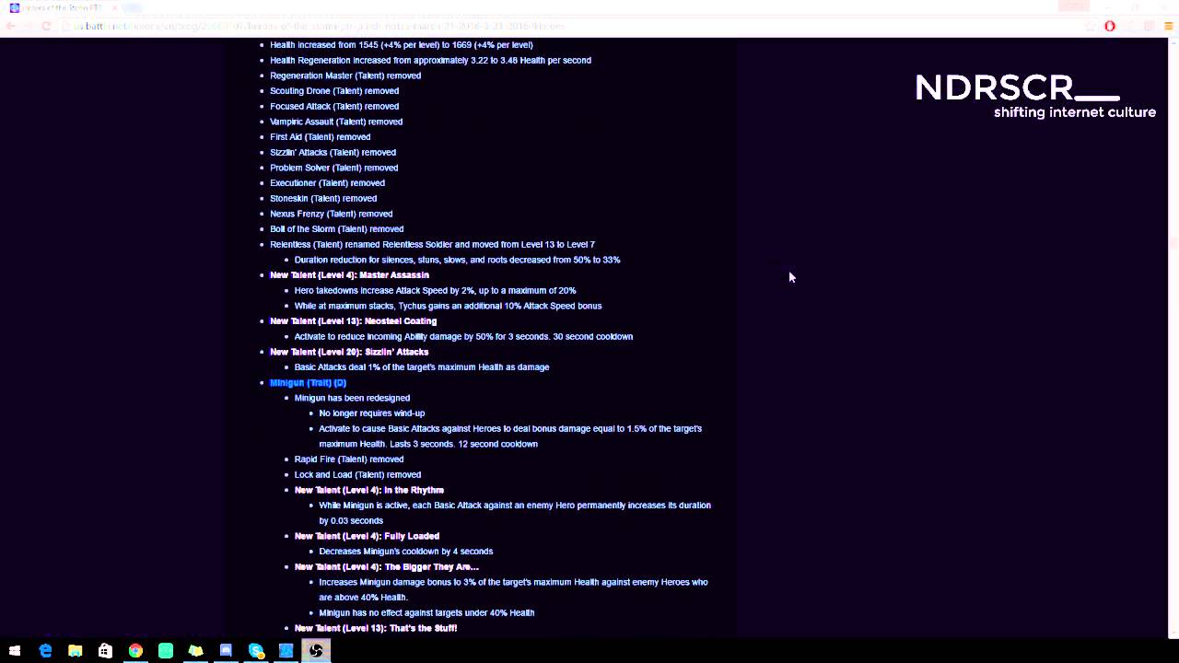Switch to Discord in the taskbar

[x=226, y=651]
